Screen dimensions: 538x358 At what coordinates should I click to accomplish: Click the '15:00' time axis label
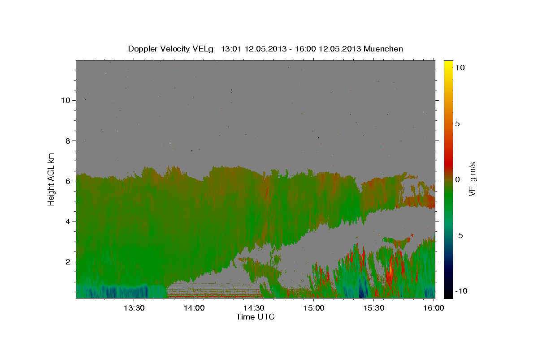[314, 308]
